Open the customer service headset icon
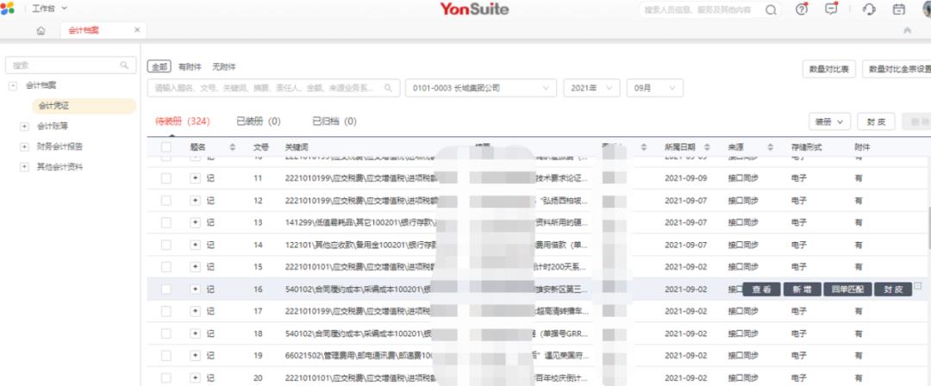This screenshot has width=931, height=386. 869,9
